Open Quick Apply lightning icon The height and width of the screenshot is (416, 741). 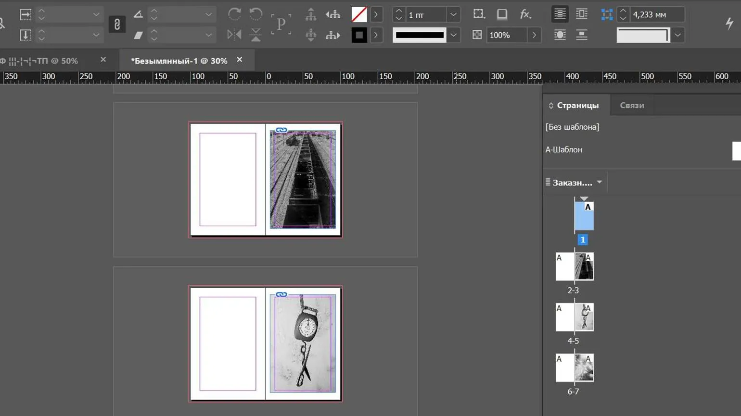click(729, 23)
